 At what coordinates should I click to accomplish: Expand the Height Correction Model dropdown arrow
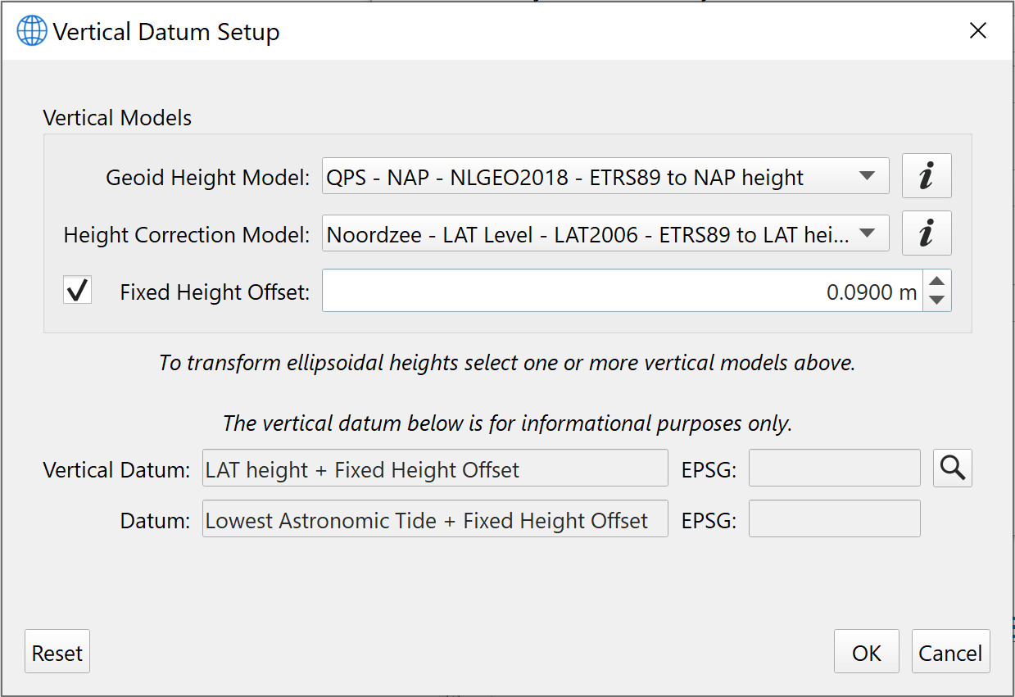coord(867,234)
